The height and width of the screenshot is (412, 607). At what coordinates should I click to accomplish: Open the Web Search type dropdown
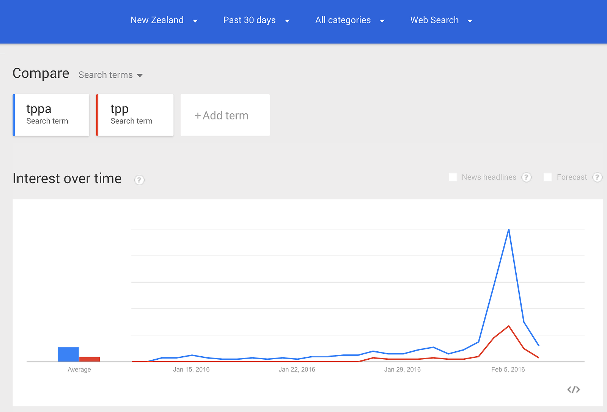[441, 20]
